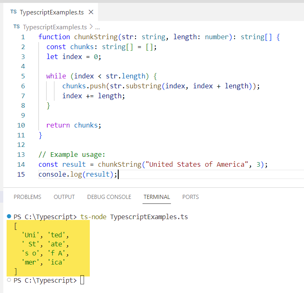Click the terminal cursor after PS C:\Typescript>
This screenshot has height=293, width=304.
(x=82, y=280)
